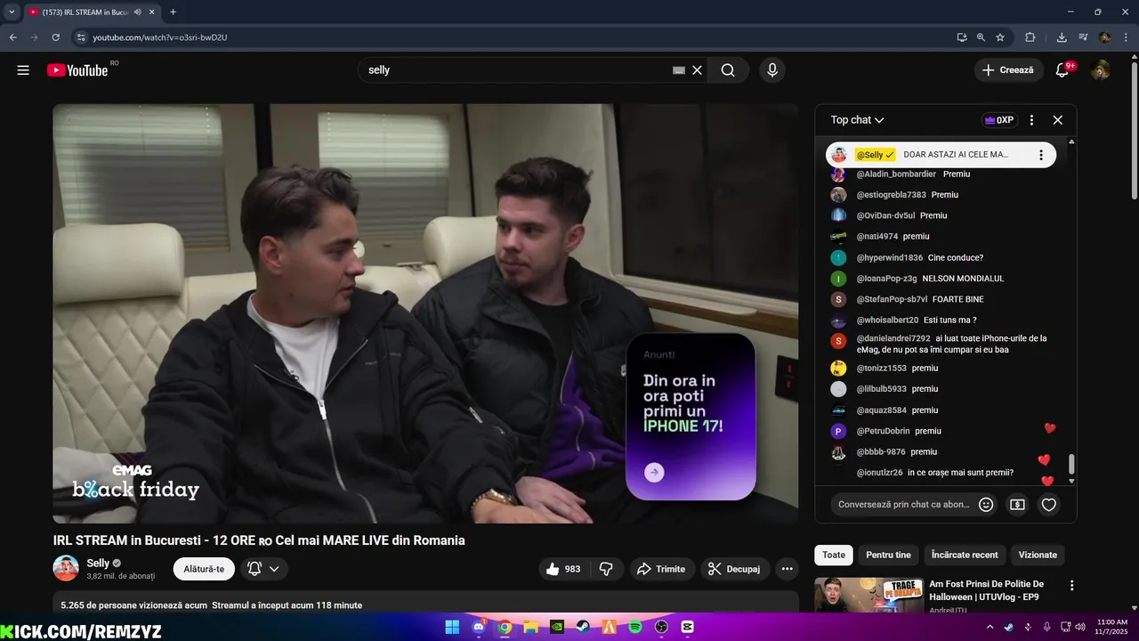Open pinned Selly message options menu
The height and width of the screenshot is (641, 1139).
[1041, 155]
